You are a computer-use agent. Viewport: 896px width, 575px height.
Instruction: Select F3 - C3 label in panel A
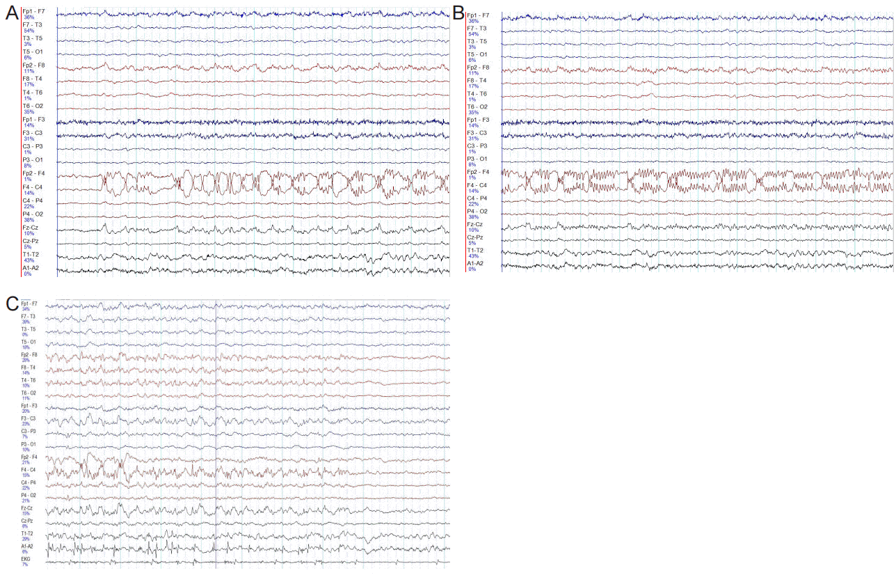[x=33, y=133]
